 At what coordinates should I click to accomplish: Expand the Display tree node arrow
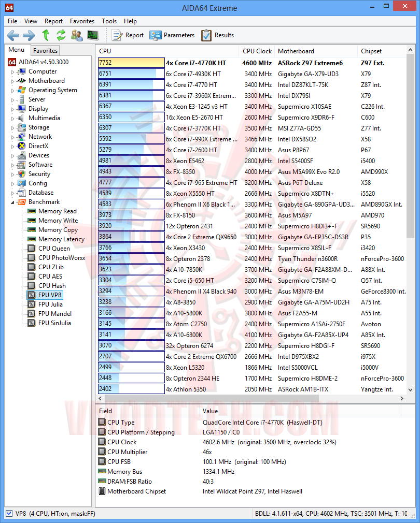point(12,109)
